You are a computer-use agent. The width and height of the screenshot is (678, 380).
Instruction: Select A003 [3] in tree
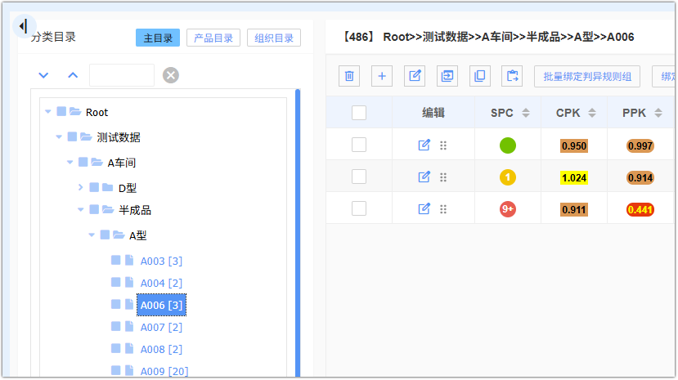pyautogui.click(x=161, y=261)
